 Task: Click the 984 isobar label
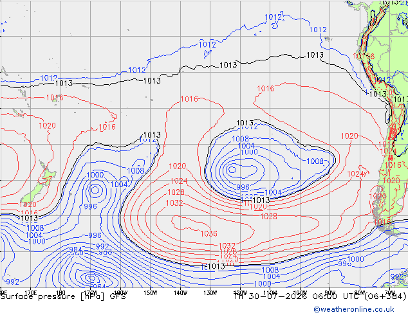(x=75, y=249)
